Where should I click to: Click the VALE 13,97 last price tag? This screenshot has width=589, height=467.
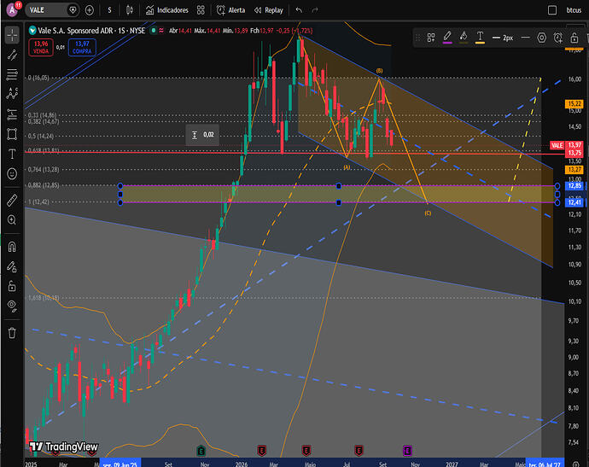[x=567, y=145]
